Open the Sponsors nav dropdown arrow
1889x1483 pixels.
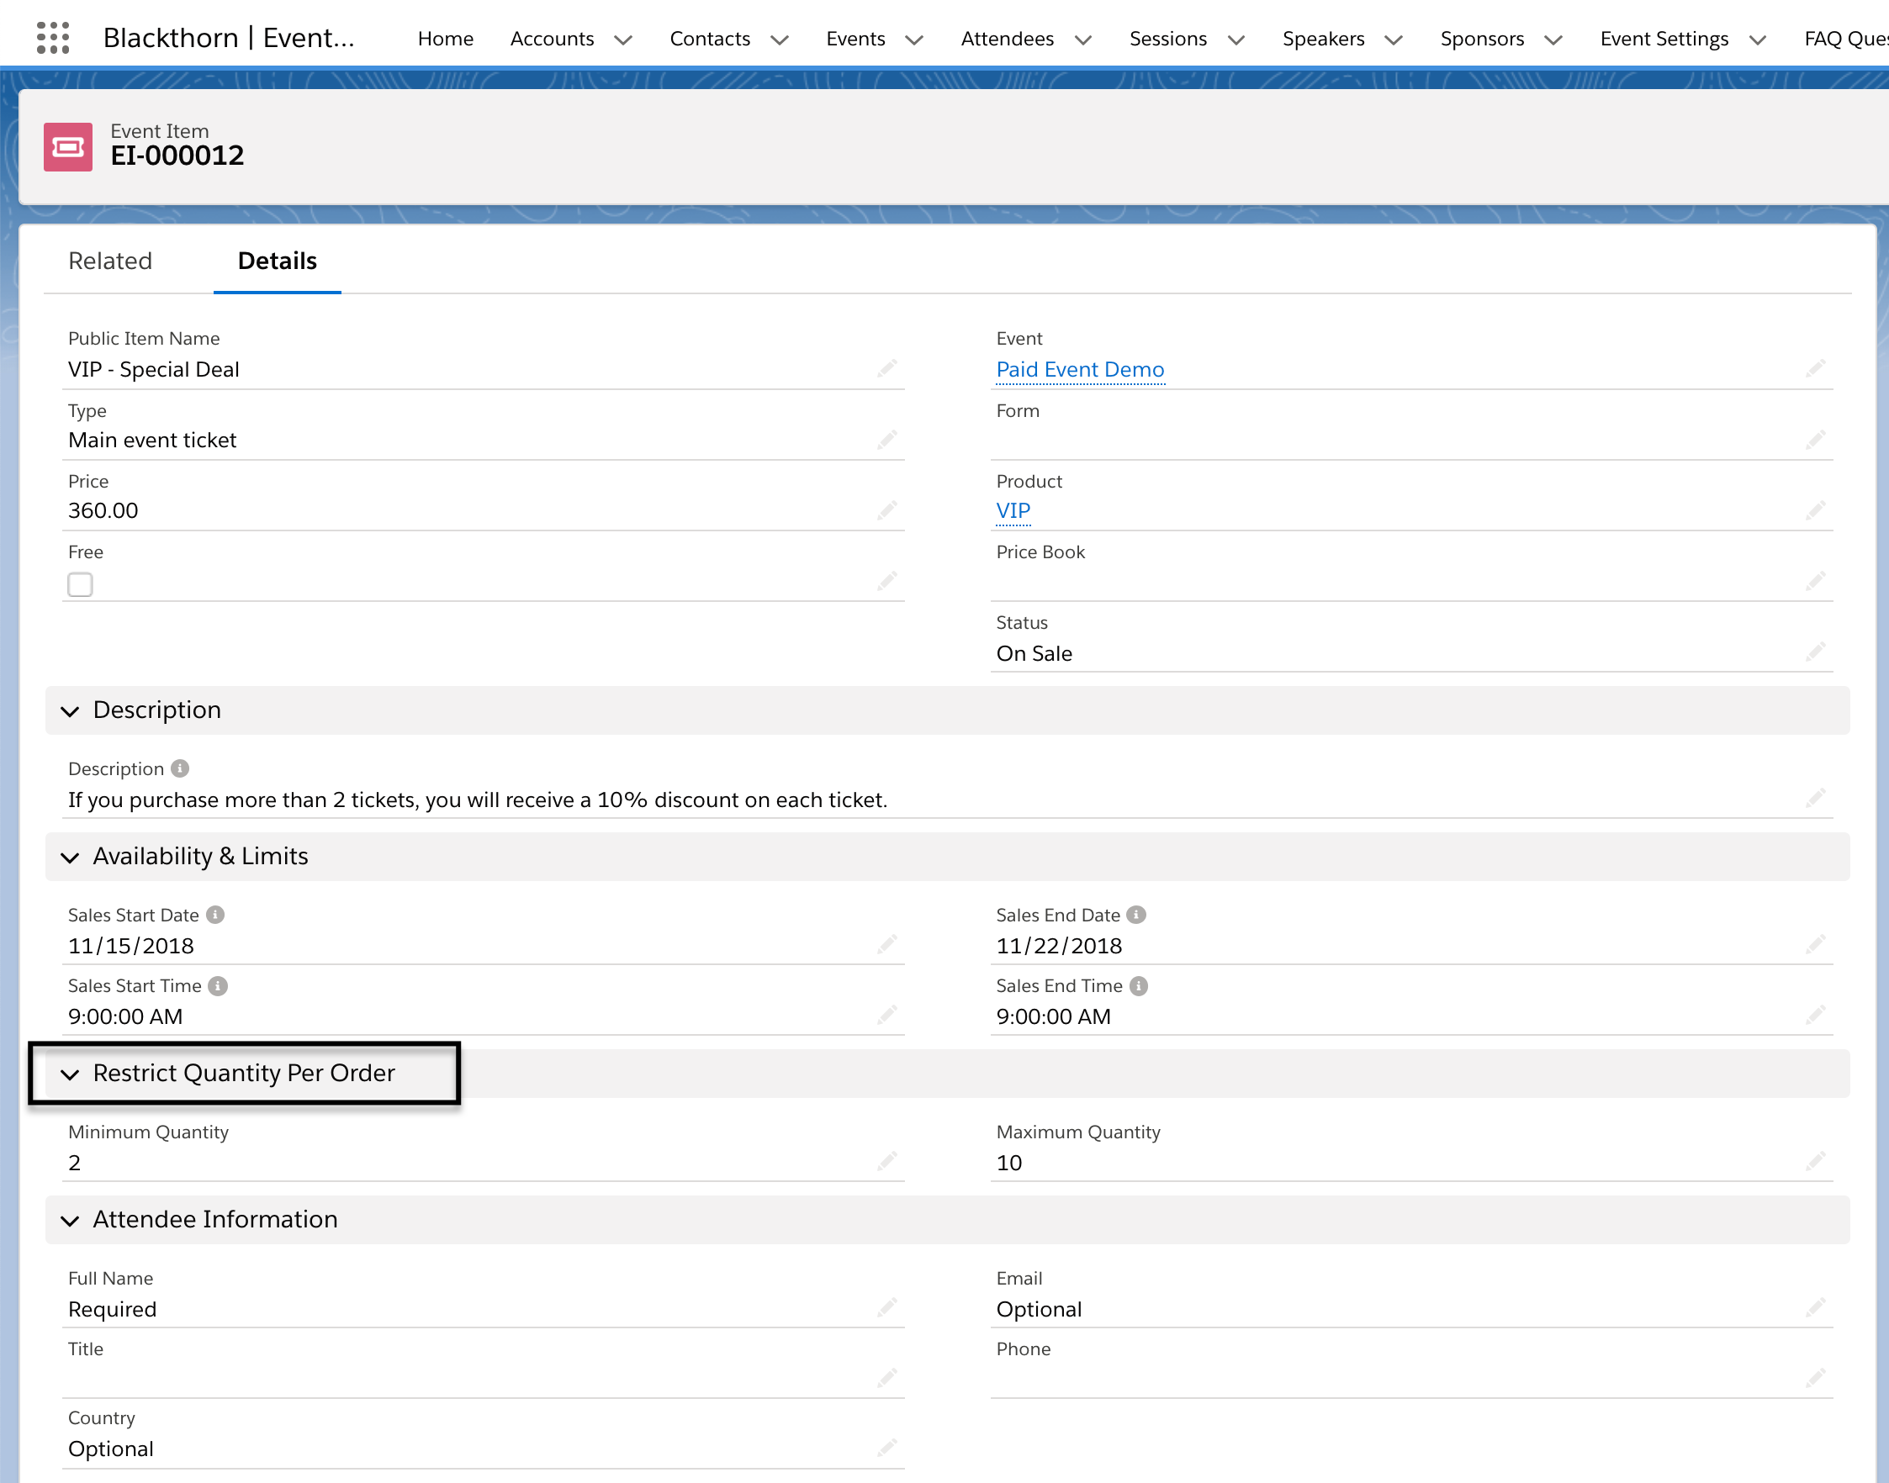click(x=1553, y=40)
